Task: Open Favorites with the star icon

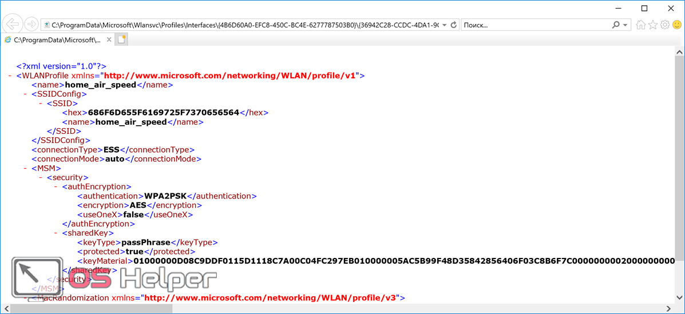Action: point(653,25)
